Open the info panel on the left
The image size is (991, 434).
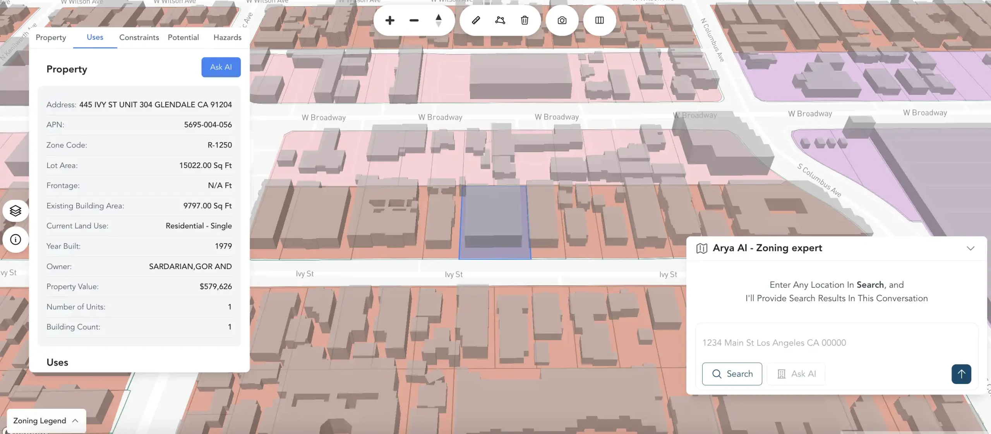(15, 240)
